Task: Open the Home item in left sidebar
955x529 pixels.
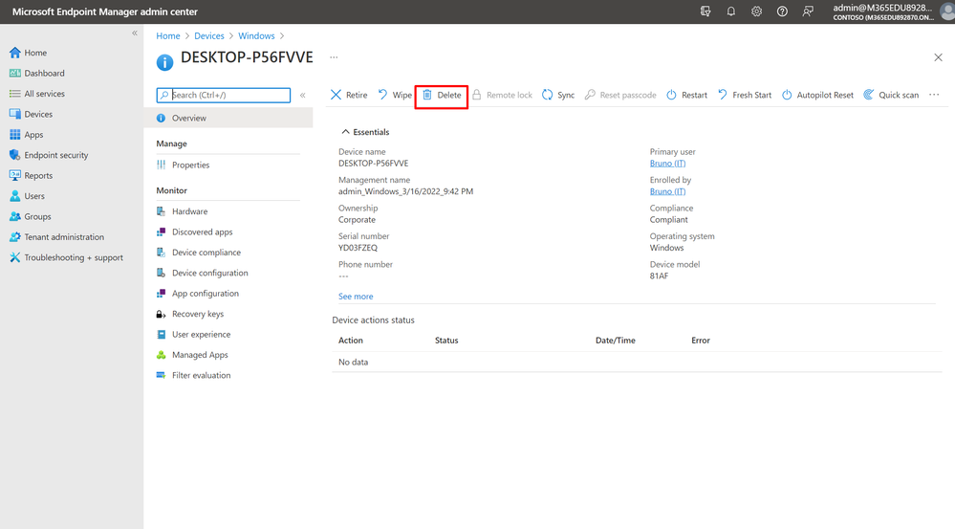Action: coord(28,53)
